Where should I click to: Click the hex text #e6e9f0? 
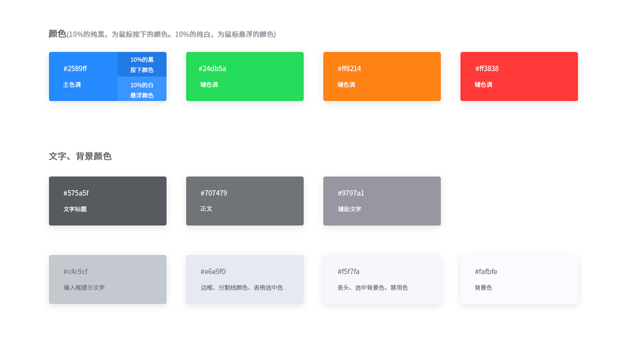coord(213,271)
